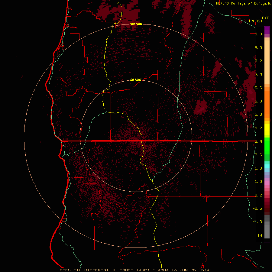
Task: Click the 7.4 scale value
Action: tap(258, 74)
